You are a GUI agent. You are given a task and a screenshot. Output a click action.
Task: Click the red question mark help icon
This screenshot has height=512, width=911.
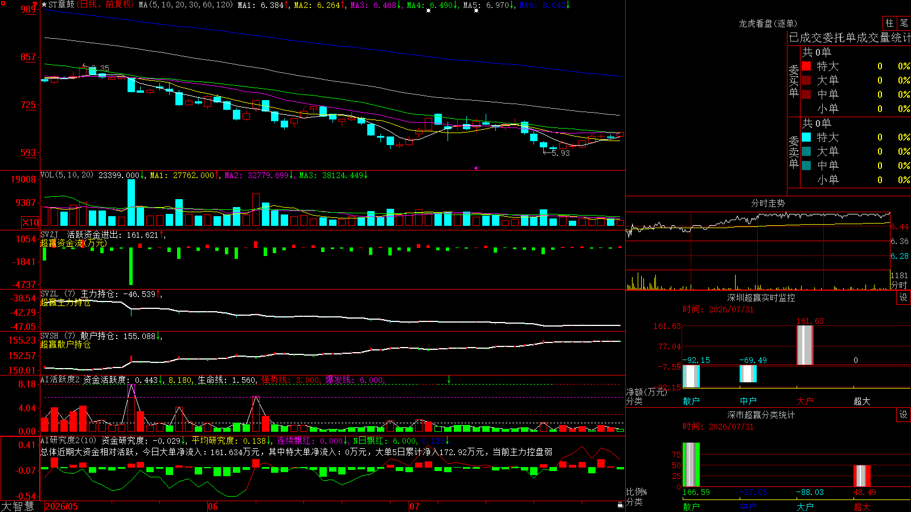35,4
